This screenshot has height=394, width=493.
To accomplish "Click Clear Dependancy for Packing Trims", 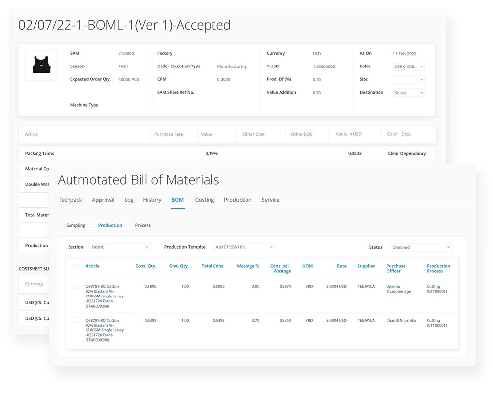I will (406, 153).
